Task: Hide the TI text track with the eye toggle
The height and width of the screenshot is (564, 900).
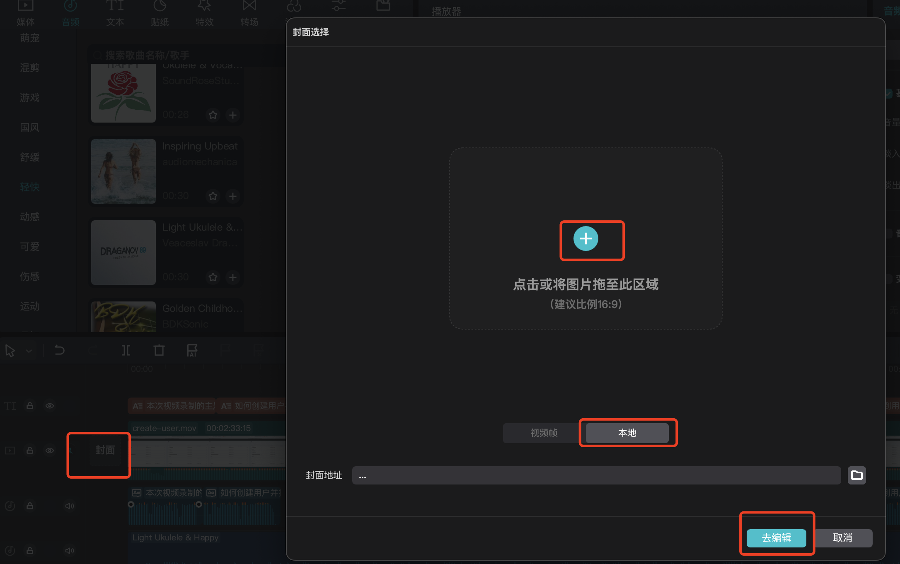Action: [x=50, y=406]
